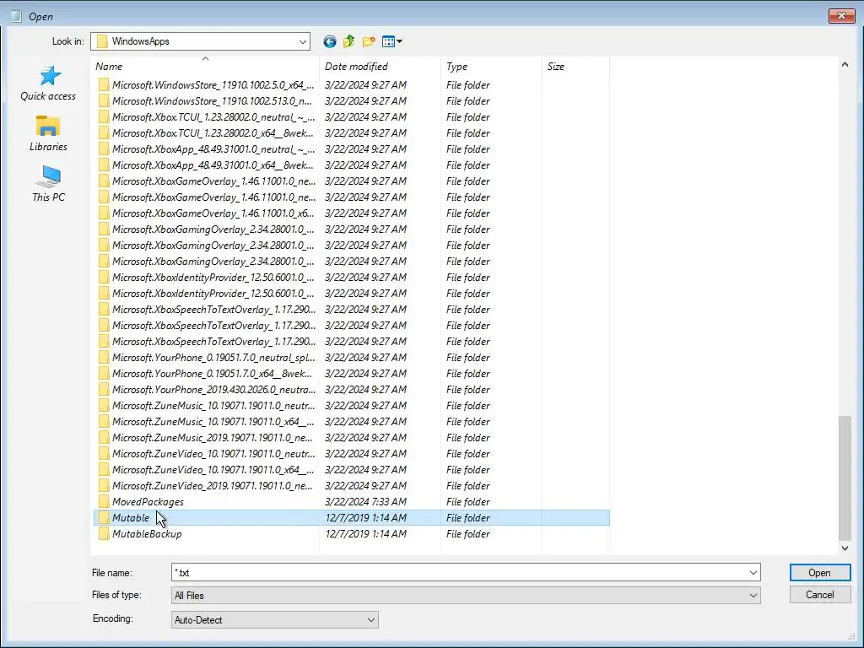
Task: Select Microsoft.Xbox.TCUI_1.23.28002.0_x64__8wek... folder
Action: (x=213, y=132)
